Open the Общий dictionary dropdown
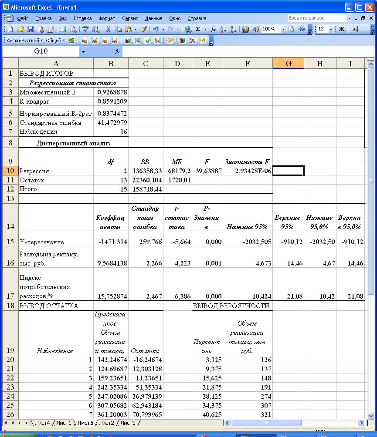377x437 pixels. click(x=55, y=40)
